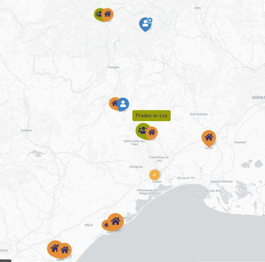This screenshot has width=265, height=262.
Task: Click the orange house marker above Saint-Gély-du-Fesc
Action: pyautogui.click(x=152, y=132)
